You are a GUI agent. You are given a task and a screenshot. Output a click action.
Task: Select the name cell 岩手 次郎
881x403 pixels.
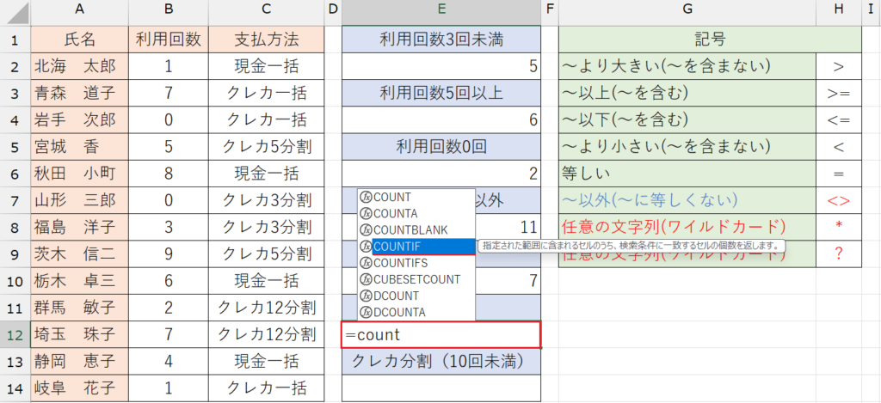(80, 120)
